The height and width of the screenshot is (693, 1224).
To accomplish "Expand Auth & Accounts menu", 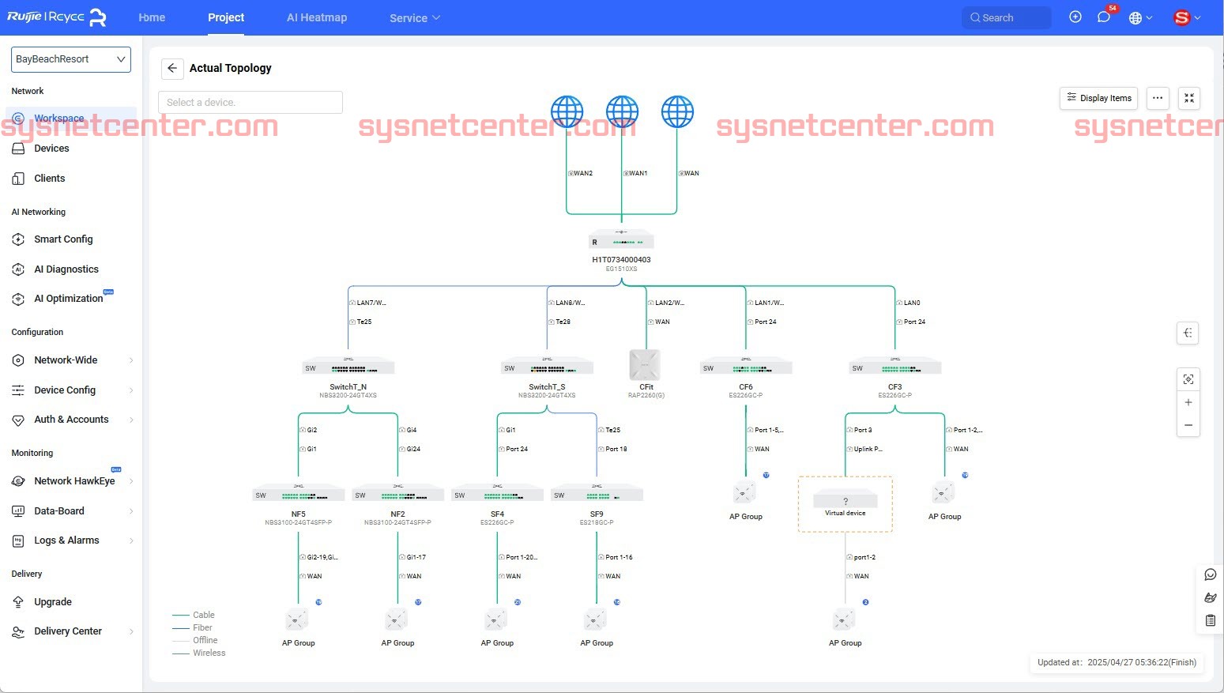I will click(x=71, y=420).
